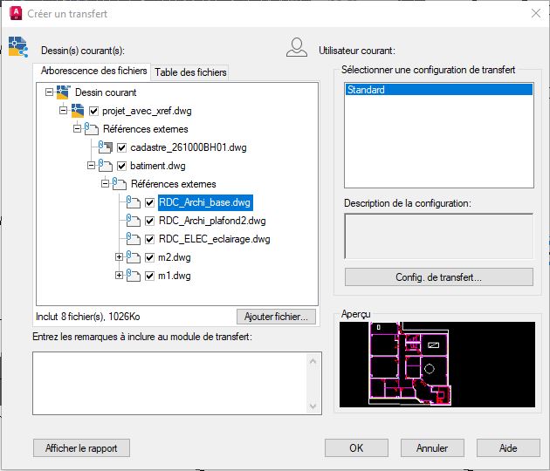Click the xref icon beside cadastre_261000BH01.dwg
The width and height of the screenshot is (550, 471).
106,147
